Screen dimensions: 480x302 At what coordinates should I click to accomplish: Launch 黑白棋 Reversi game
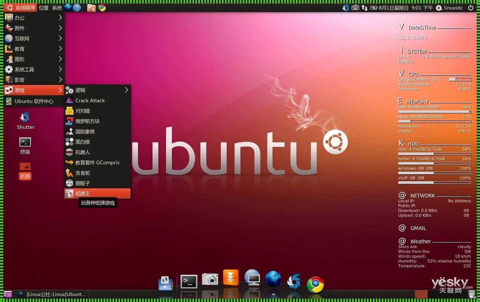click(97, 142)
